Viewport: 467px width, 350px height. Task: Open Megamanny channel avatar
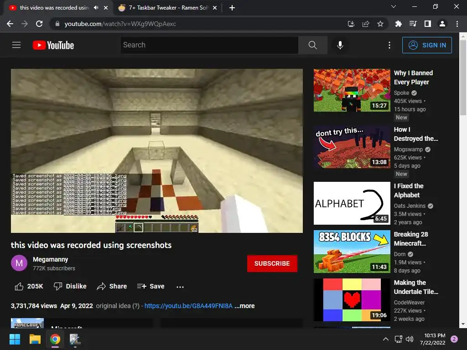tap(19, 263)
